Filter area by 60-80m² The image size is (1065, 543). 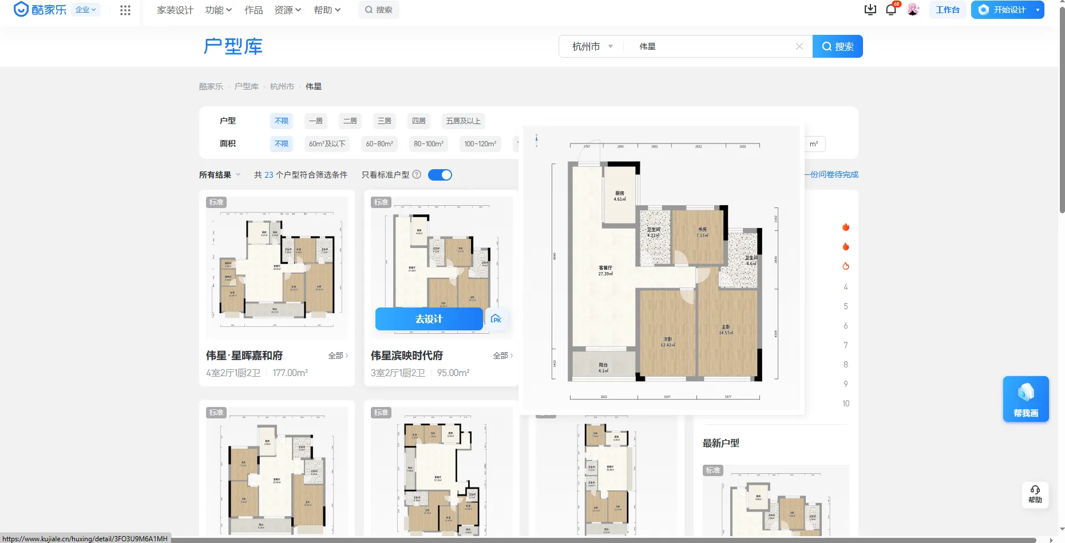point(379,143)
